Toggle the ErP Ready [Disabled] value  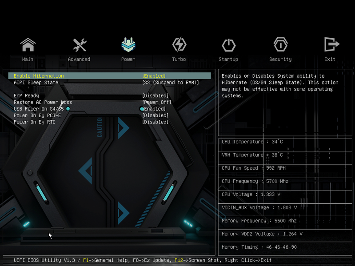click(x=156, y=95)
